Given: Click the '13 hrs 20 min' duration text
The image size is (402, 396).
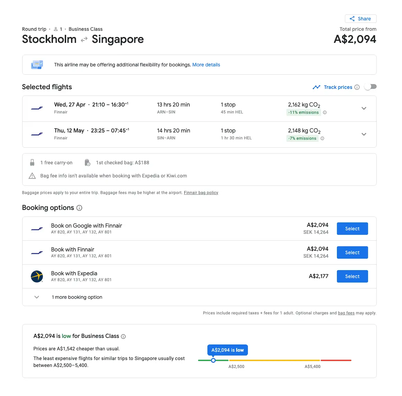Looking at the screenshot, I should [x=173, y=104].
